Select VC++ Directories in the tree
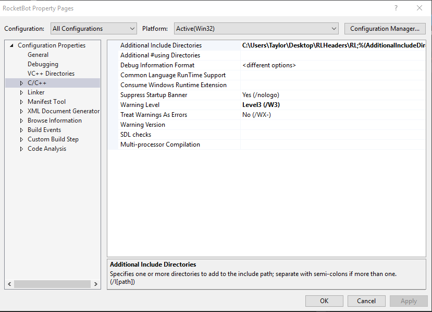Viewport: 432px width, 312px height. 51,74
